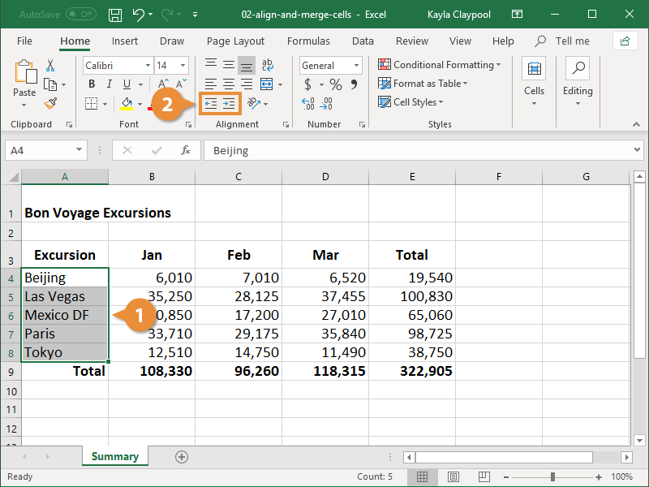Apply the Comma Style number format

pyautogui.click(x=353, y=84)
